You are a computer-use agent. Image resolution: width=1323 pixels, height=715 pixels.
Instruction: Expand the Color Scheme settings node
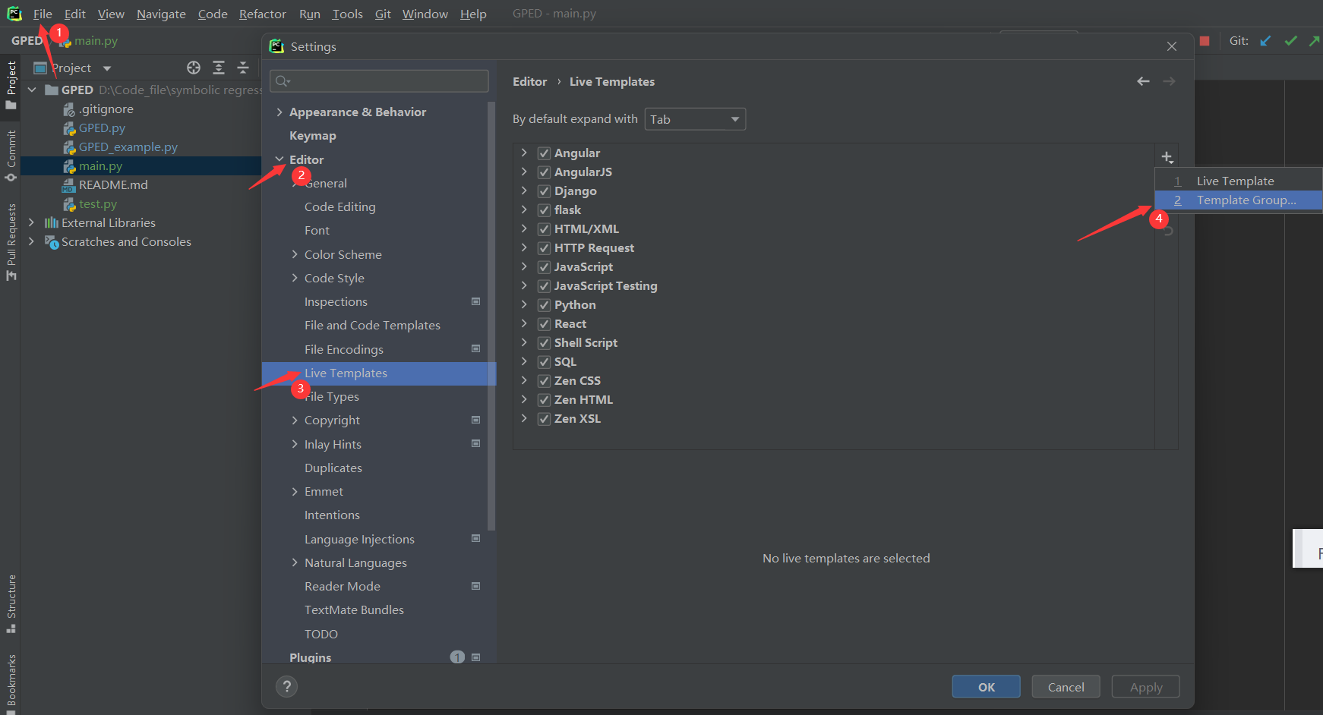click(295, 254)
